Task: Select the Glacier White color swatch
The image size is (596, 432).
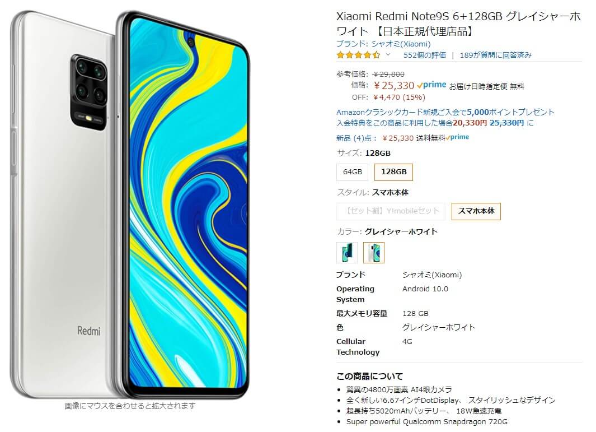Action: (374, 253)
